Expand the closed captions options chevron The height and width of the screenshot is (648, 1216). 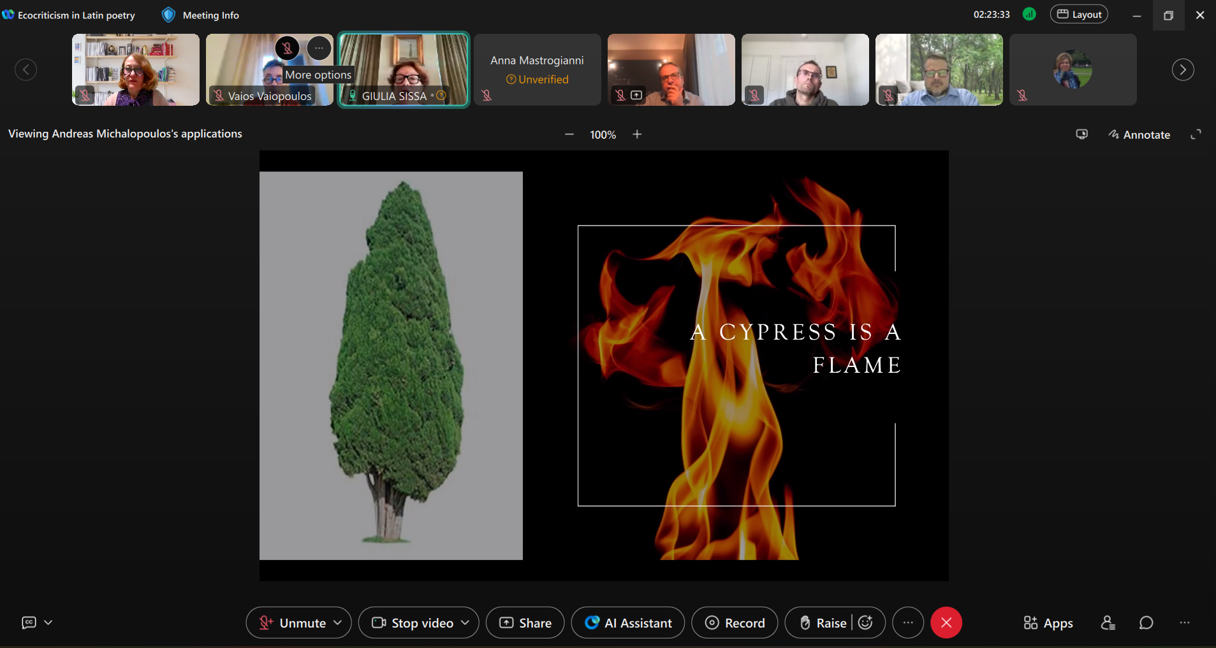click(x=48, y=623)
